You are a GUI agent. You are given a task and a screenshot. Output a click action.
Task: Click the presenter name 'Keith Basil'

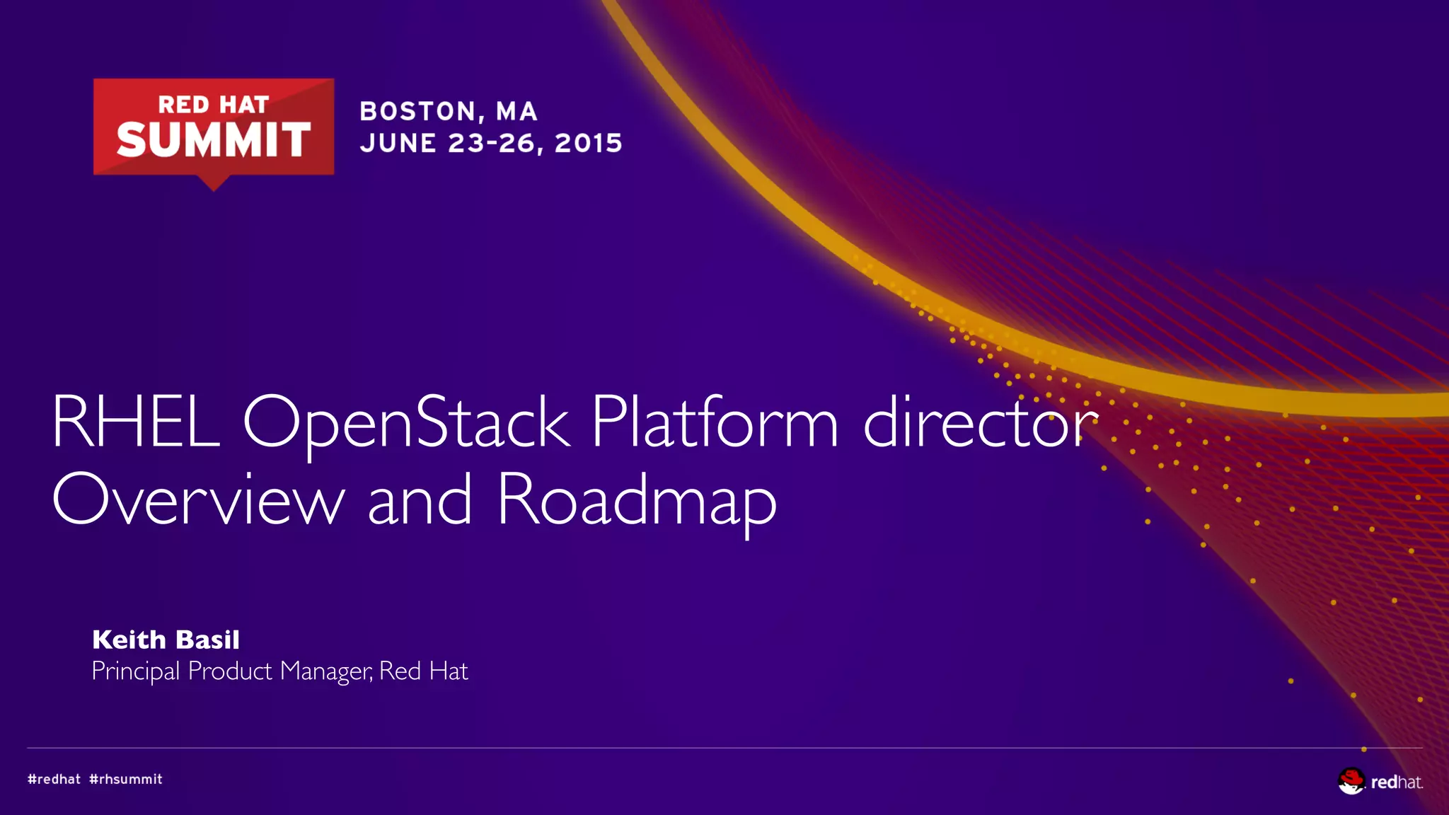166,640
